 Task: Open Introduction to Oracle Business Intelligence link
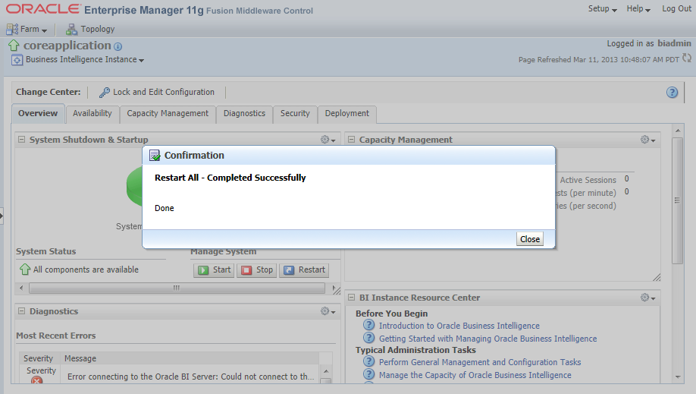coord(459,326)
